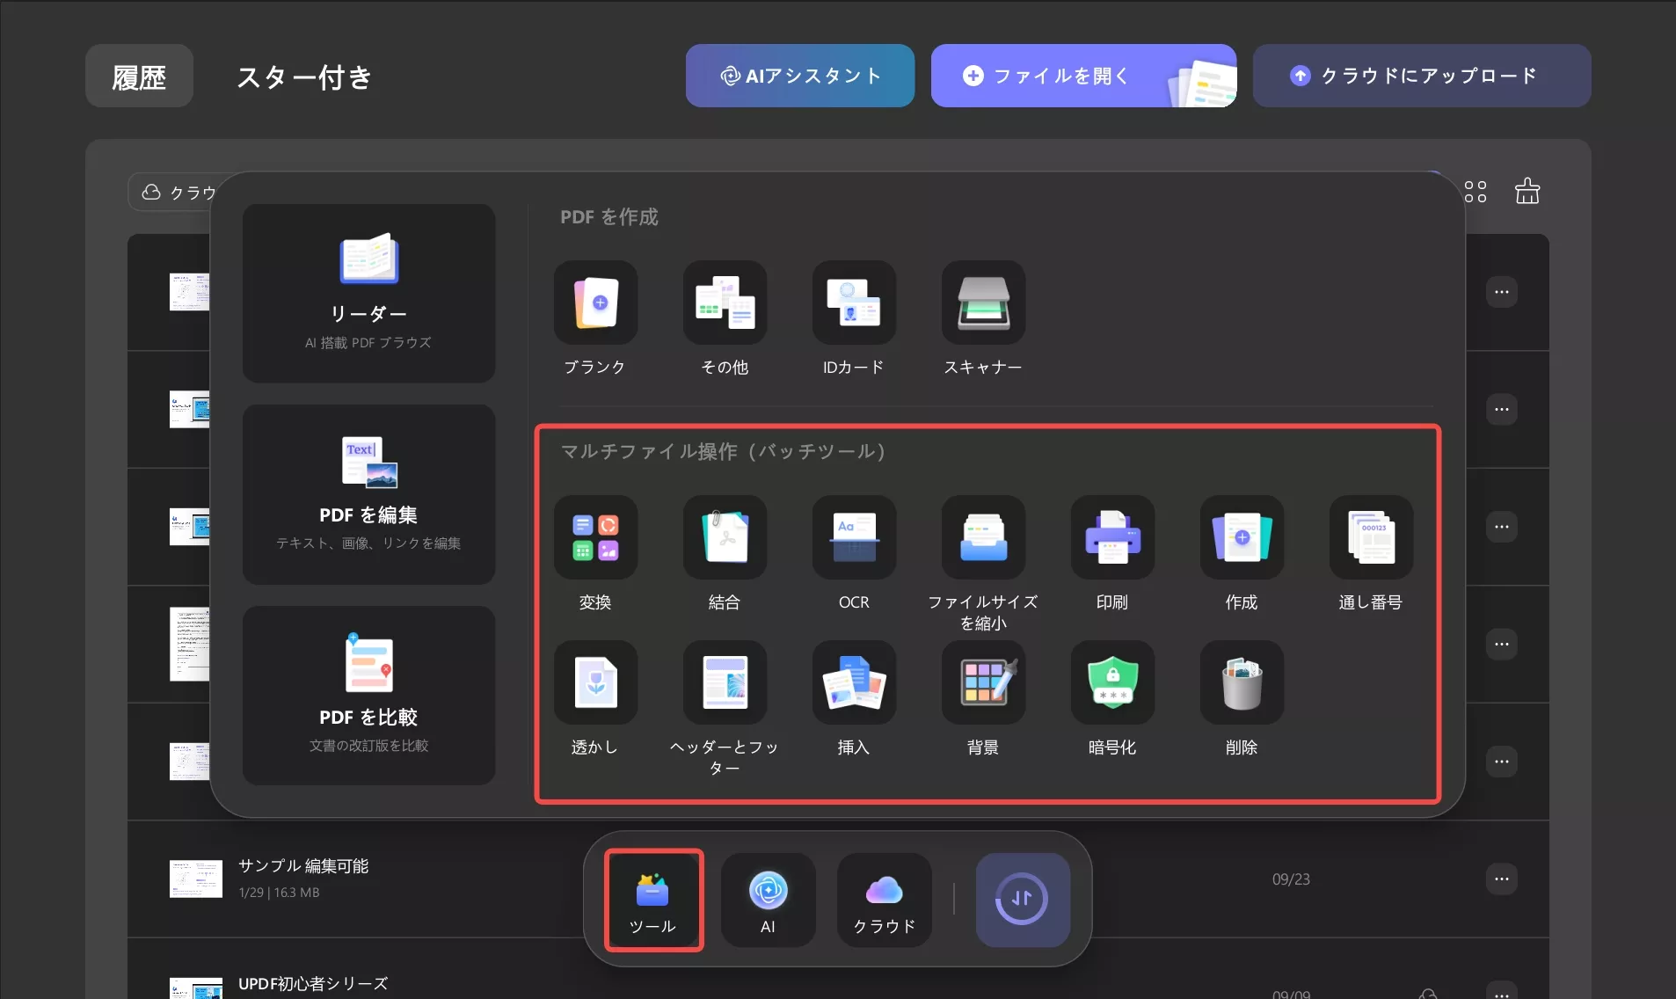Open the 暗号化 encryption tool
This screenshot has width=1676, height=999.
[1112, 682]
